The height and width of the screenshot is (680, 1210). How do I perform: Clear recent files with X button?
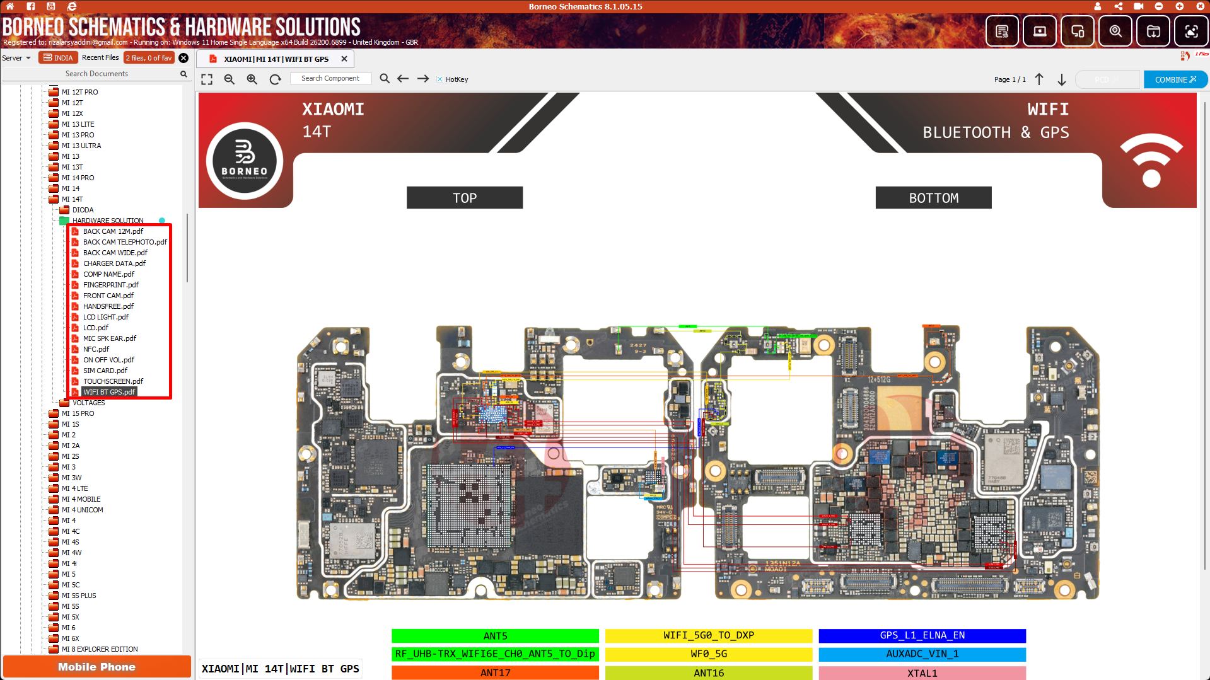[x=183, y=58]
